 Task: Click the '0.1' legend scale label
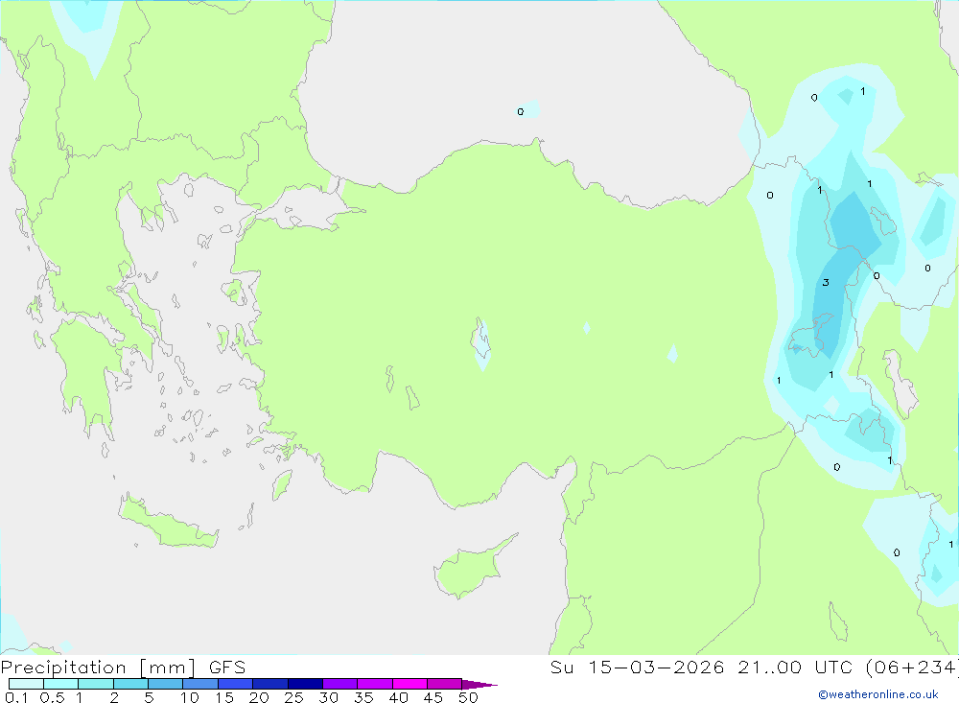point(16,697)
